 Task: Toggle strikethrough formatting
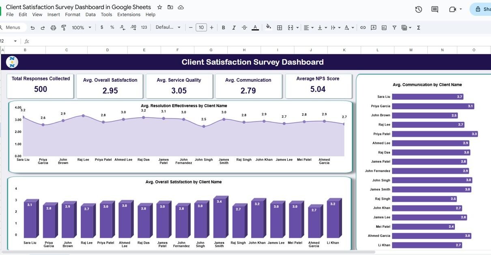pyautogui.click(x=244, y=28)
